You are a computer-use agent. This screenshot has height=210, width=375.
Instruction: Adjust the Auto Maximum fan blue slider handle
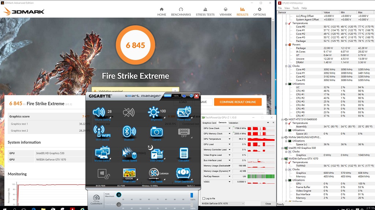click(192, 195)
